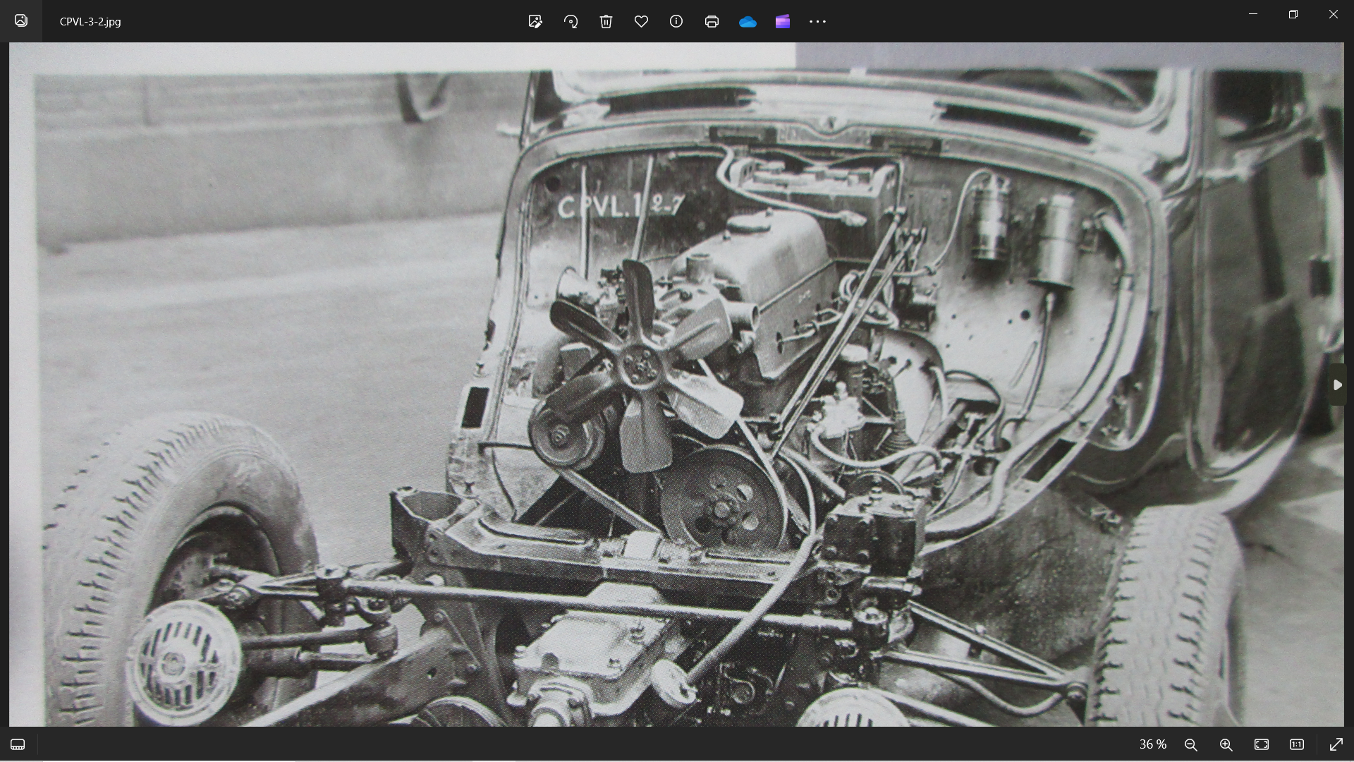Click the CPVL-3-2.jpg file title
Image resolution: width=1354 pixels, height=762 pixels.
[90, 21]
